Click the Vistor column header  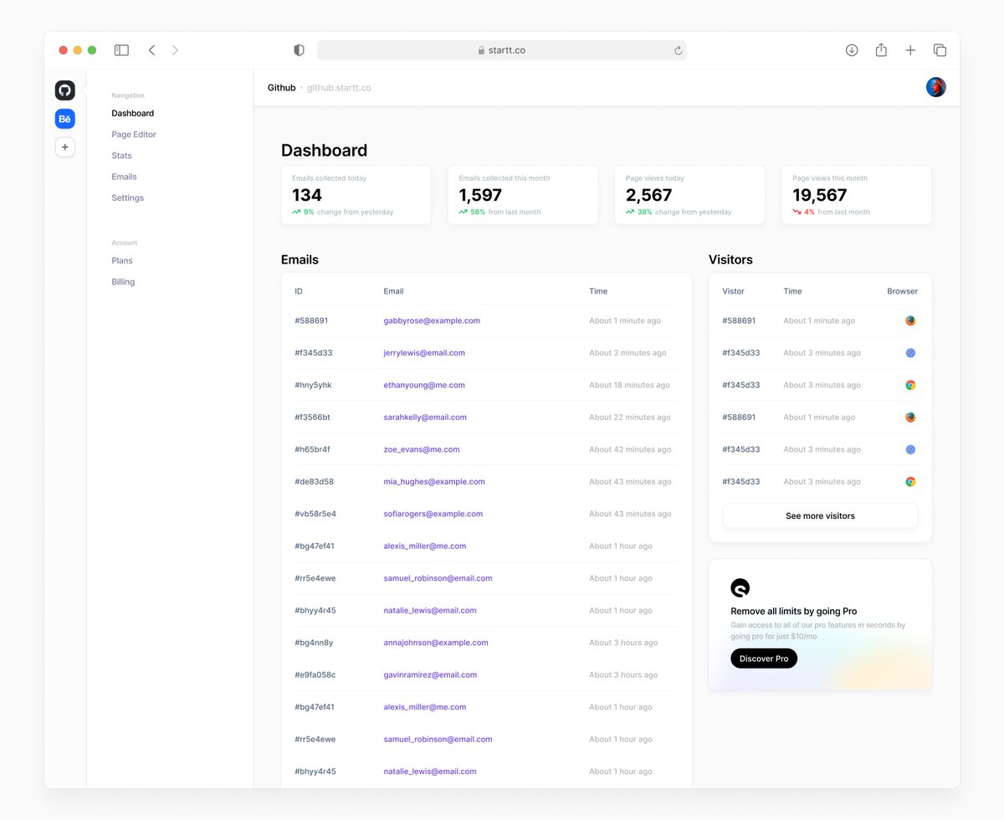[733, 291]
